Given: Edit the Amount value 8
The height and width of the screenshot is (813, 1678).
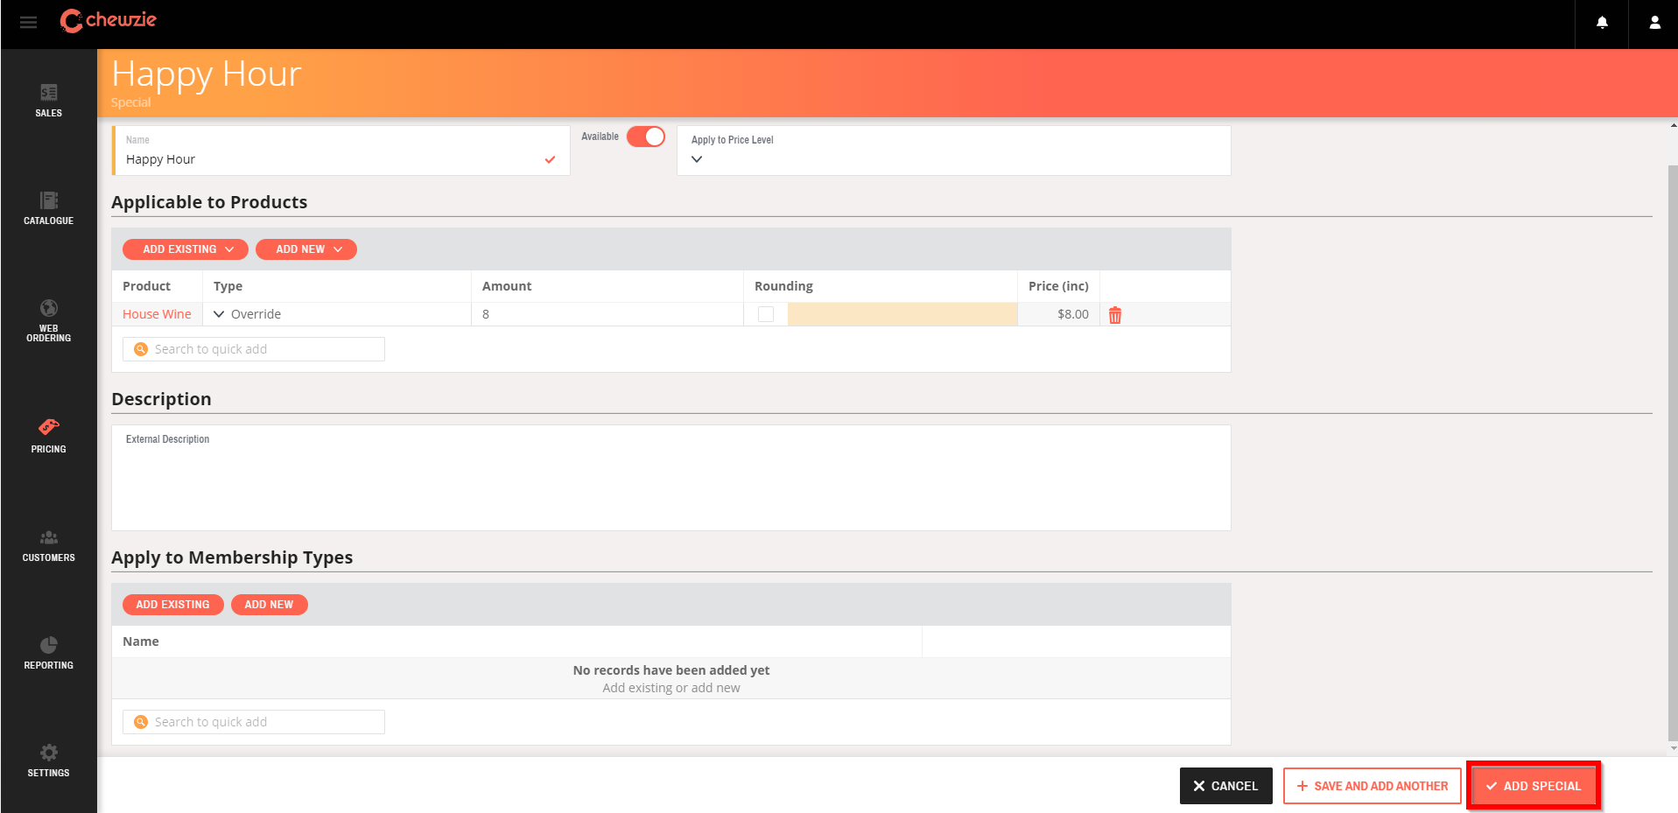Looking at the screenshot, I should (607, 314).
